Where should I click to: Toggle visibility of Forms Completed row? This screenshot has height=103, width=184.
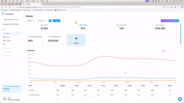pos(170,95)
